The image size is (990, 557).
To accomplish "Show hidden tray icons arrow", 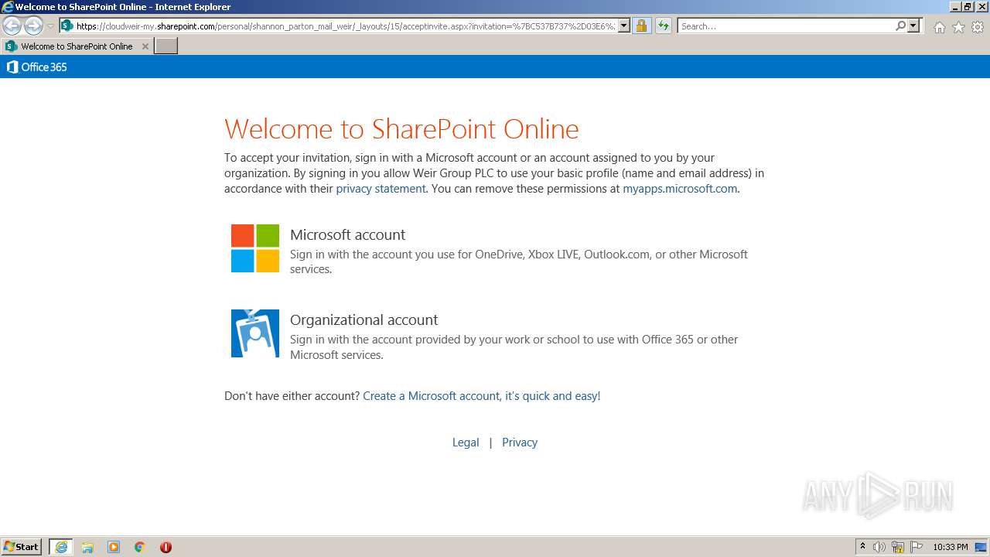I will click(x=862, y=547).
